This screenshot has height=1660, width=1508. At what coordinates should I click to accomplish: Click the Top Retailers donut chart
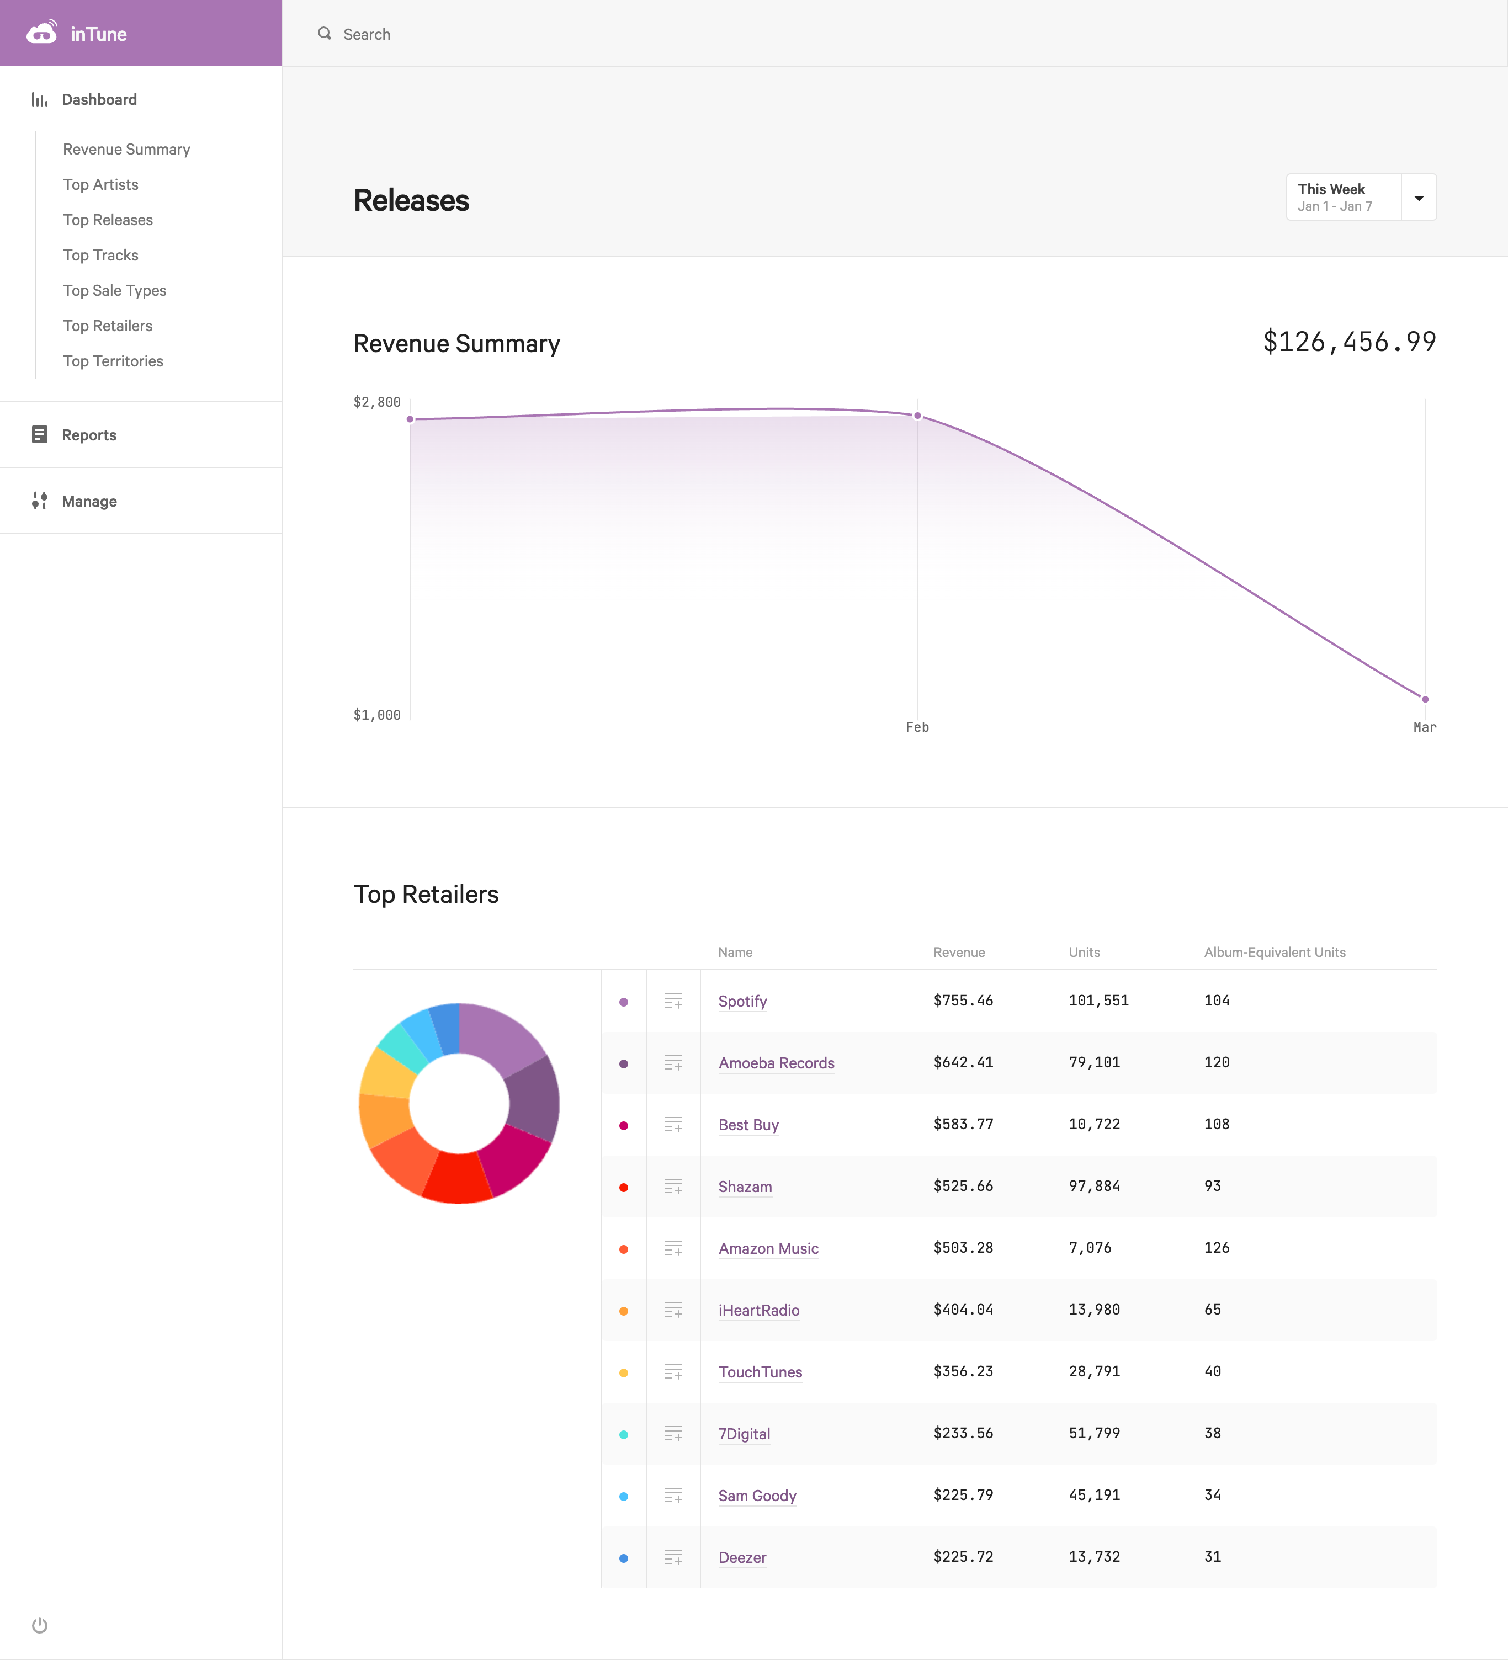459,1103
